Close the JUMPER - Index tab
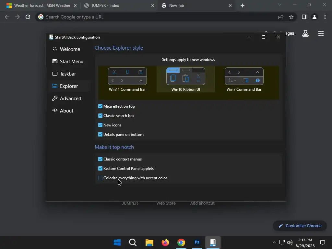 coord(153,6)
